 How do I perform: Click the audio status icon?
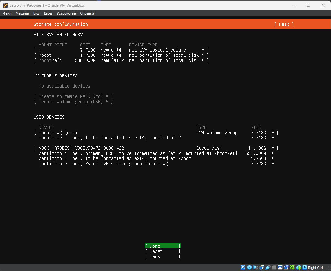[255, 267]
